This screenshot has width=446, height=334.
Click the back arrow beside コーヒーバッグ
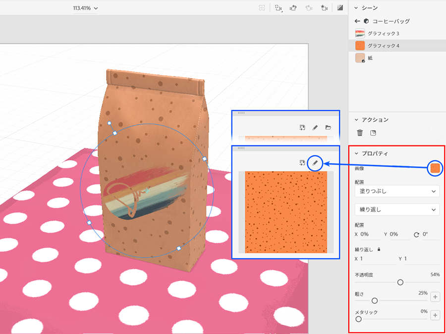[x=357, y=21]
